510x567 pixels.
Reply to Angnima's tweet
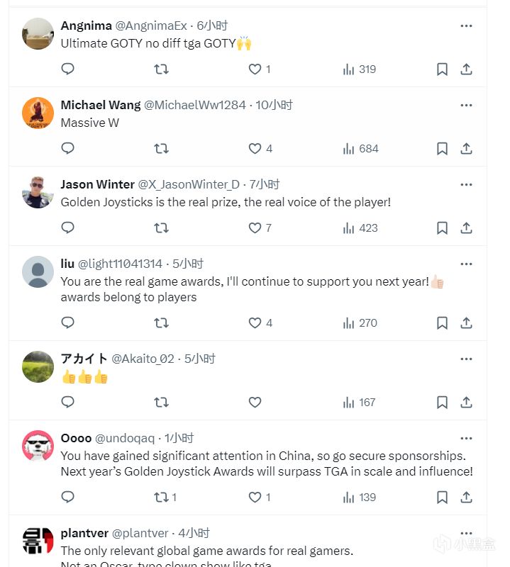tap(68, 69)
